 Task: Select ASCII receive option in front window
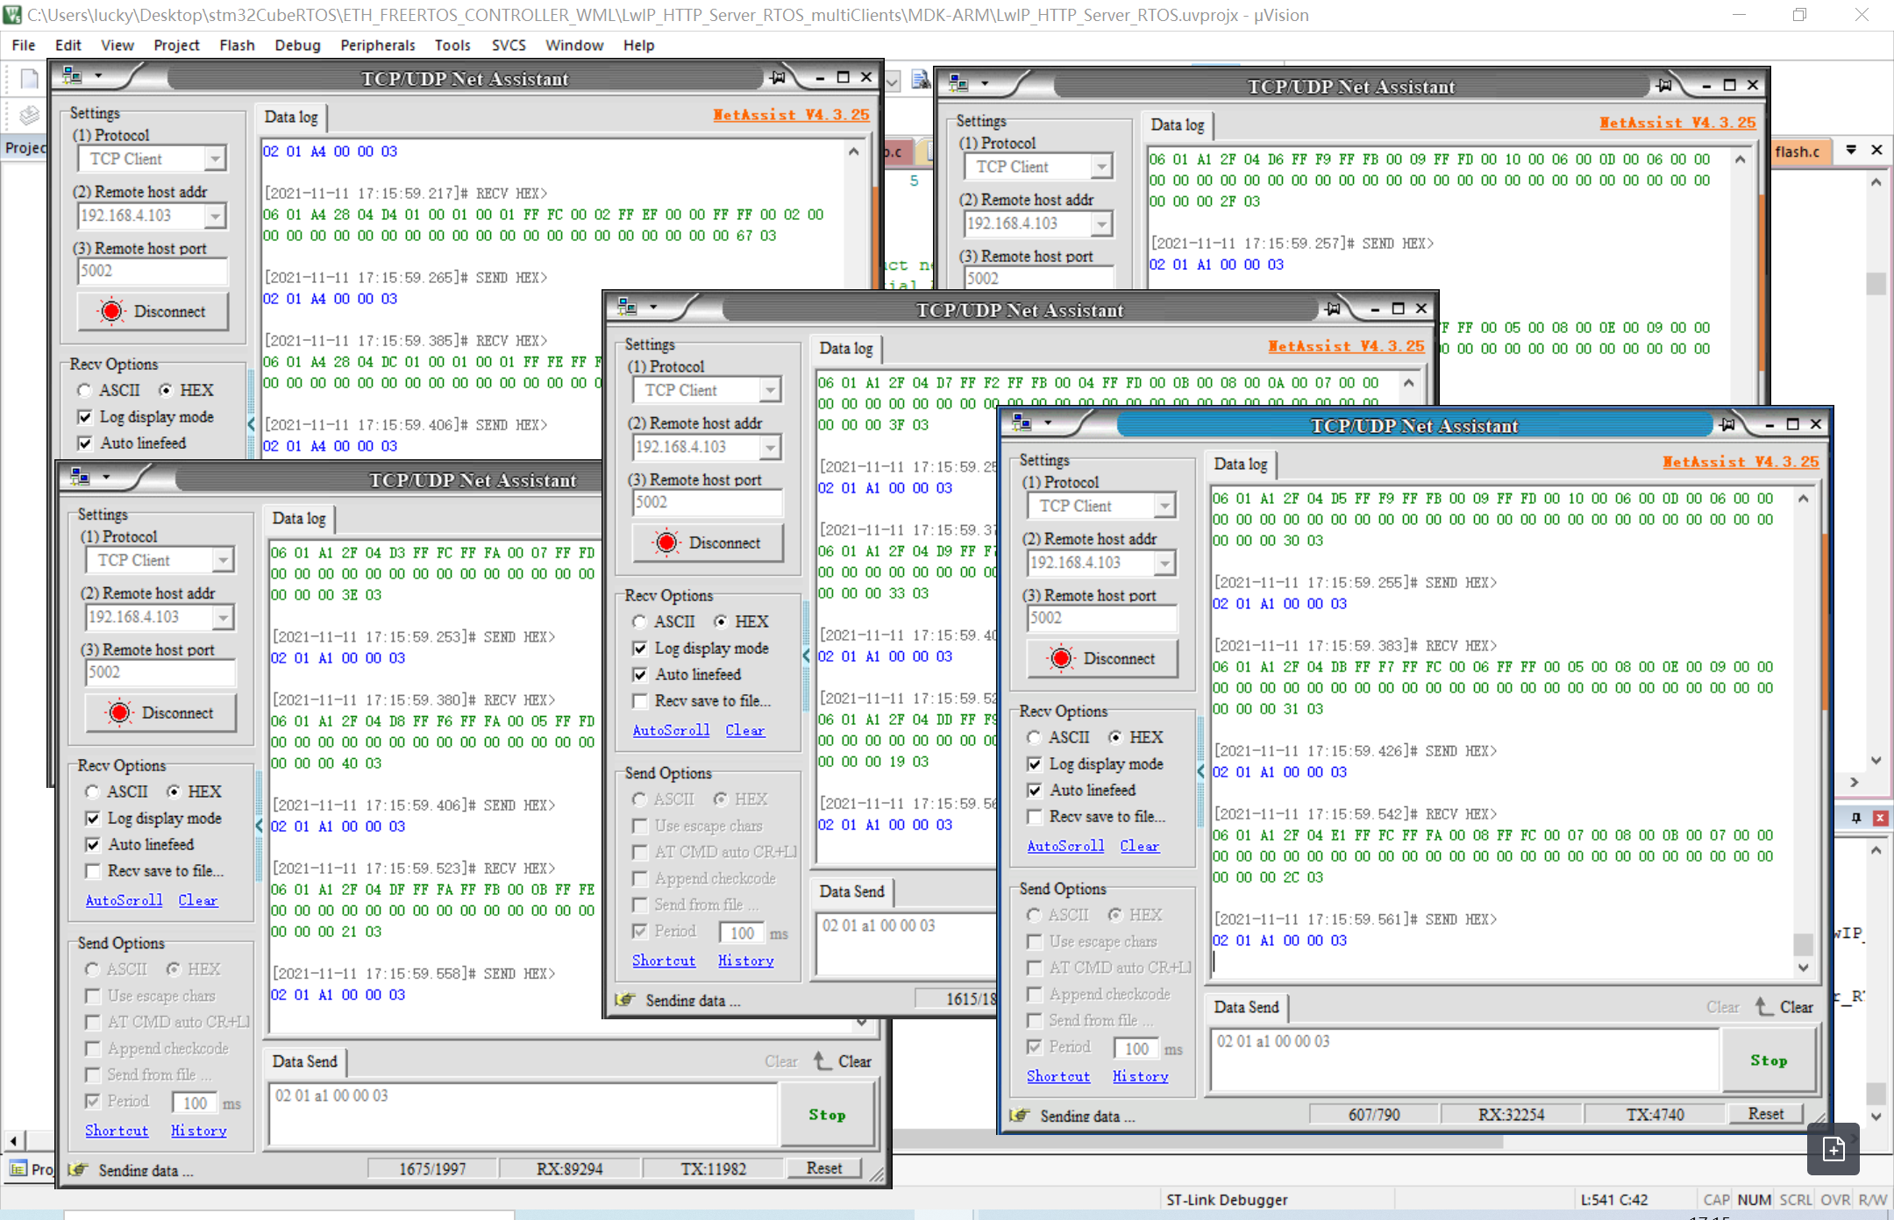(1035, 738)
